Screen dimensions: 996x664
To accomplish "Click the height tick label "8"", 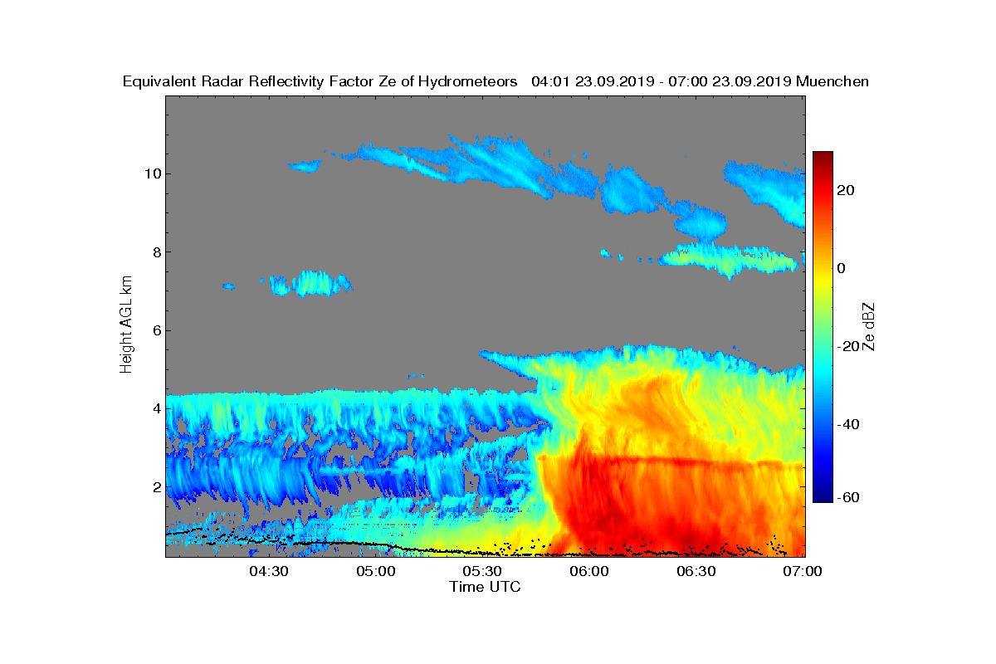I will [156, 251].
